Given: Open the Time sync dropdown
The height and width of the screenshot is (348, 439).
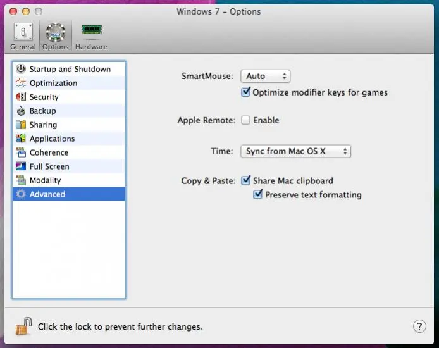Looking at the screenshot, I should tap(295, 151).
